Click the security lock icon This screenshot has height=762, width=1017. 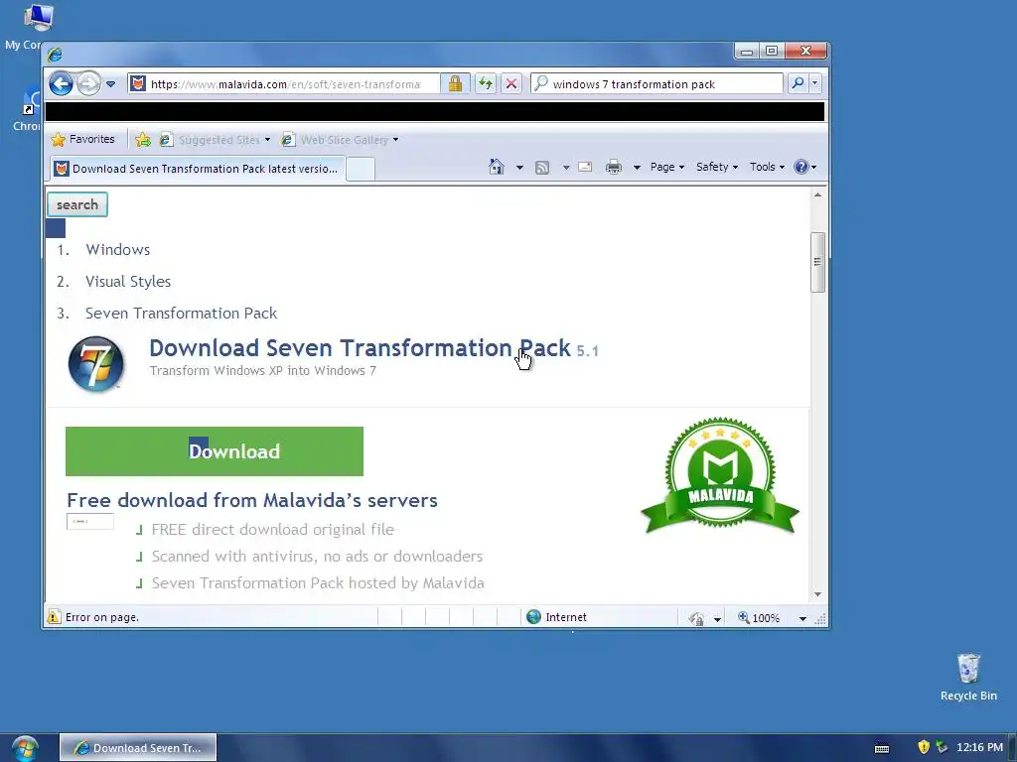coord(455,83)
